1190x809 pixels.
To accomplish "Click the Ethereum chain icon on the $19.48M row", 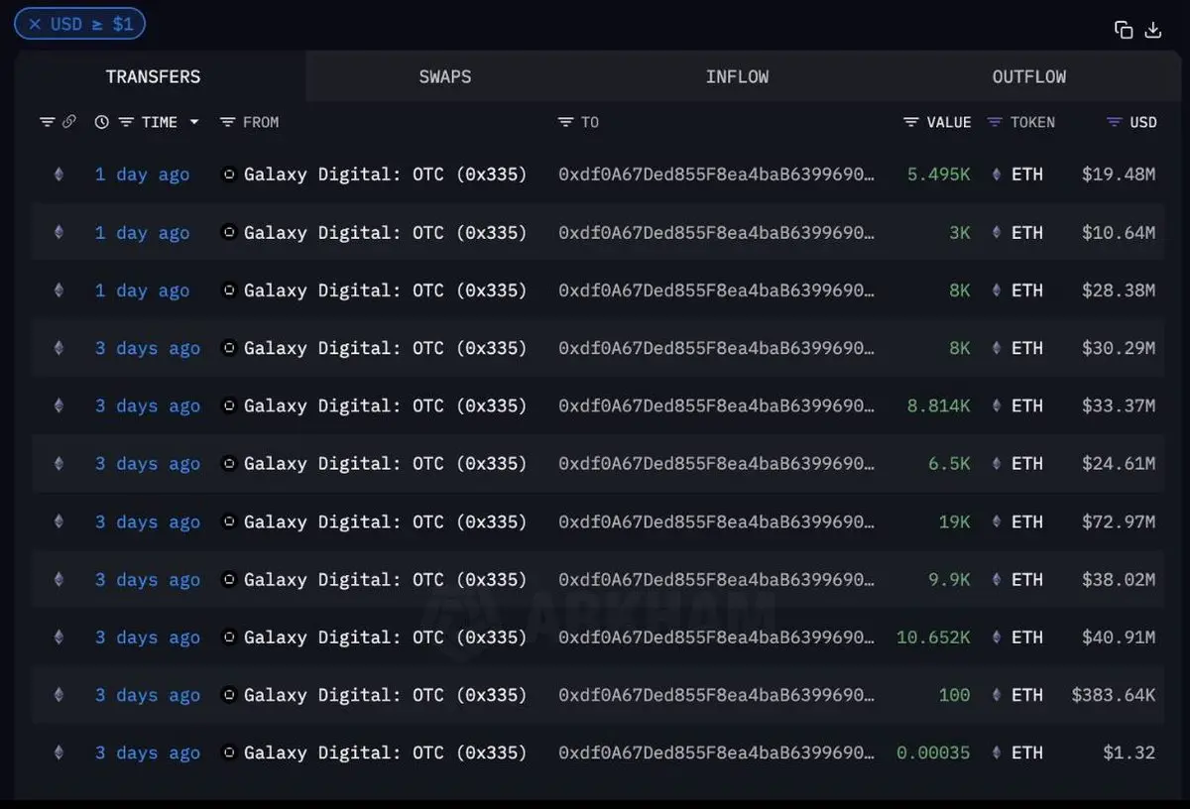I will click(59, 174).
